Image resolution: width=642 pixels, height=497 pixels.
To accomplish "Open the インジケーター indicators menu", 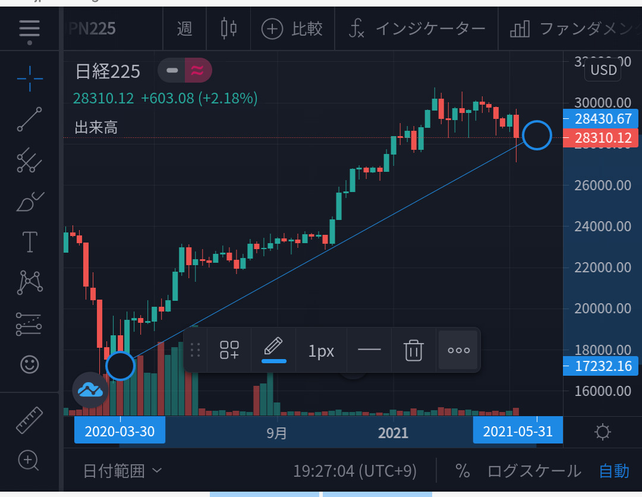I will 416,29.
